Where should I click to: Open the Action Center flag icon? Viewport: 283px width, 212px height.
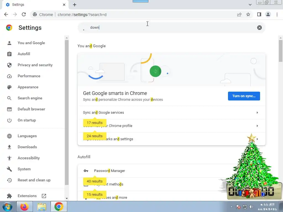[238, 207]
